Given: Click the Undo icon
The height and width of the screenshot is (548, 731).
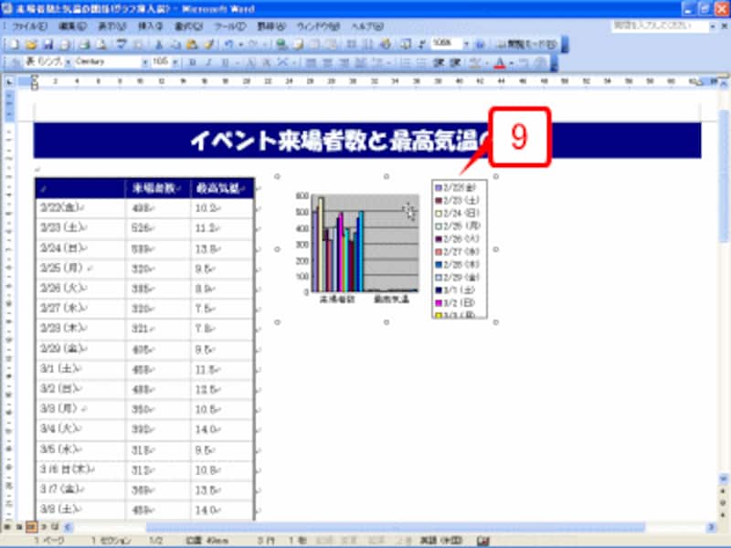Looking at the screenshot, I should (228, 43).
